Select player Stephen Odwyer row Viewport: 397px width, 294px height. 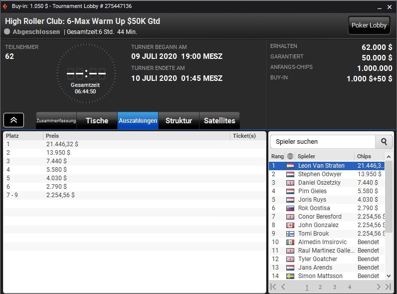327,174
